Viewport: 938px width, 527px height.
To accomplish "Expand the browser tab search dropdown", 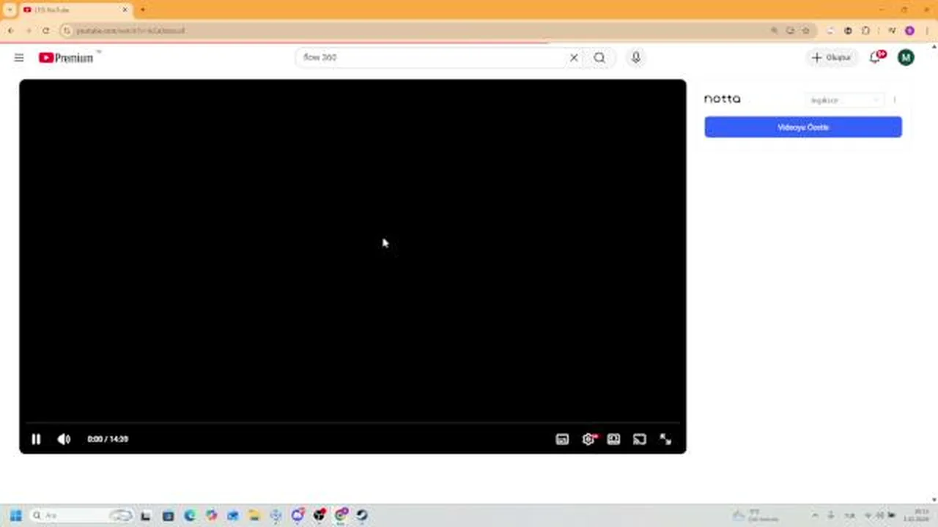I will (10, 10).
